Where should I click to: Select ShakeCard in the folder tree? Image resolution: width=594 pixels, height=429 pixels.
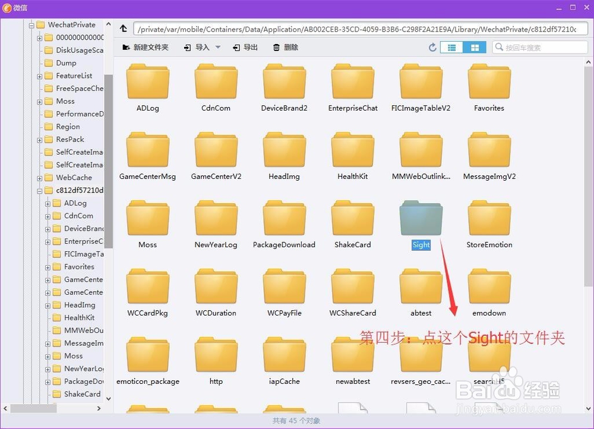[82, 394]
